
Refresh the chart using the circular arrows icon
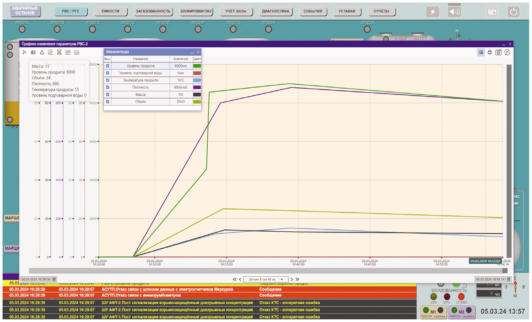(x=508, y=52)
